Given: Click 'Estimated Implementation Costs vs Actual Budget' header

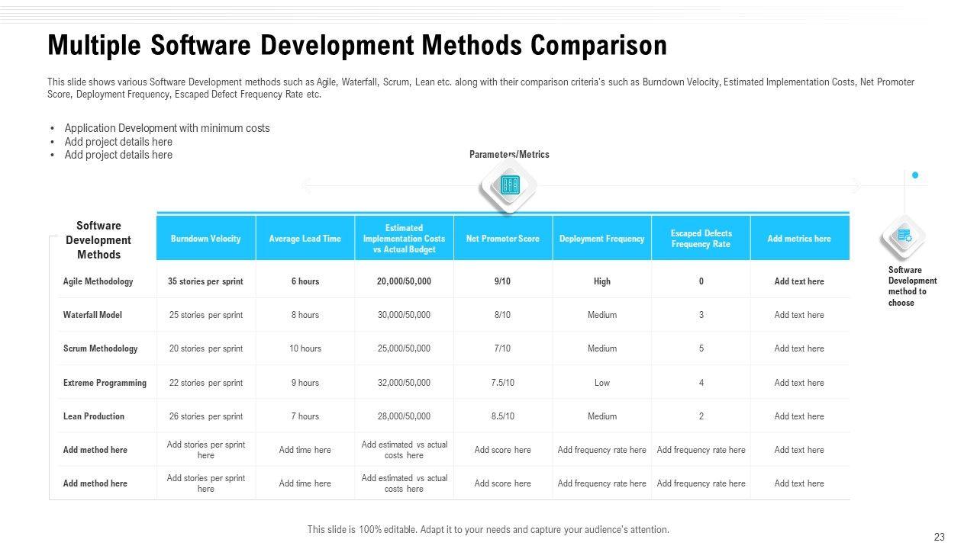Looking at the screenshot, I should tap(405, 239).
